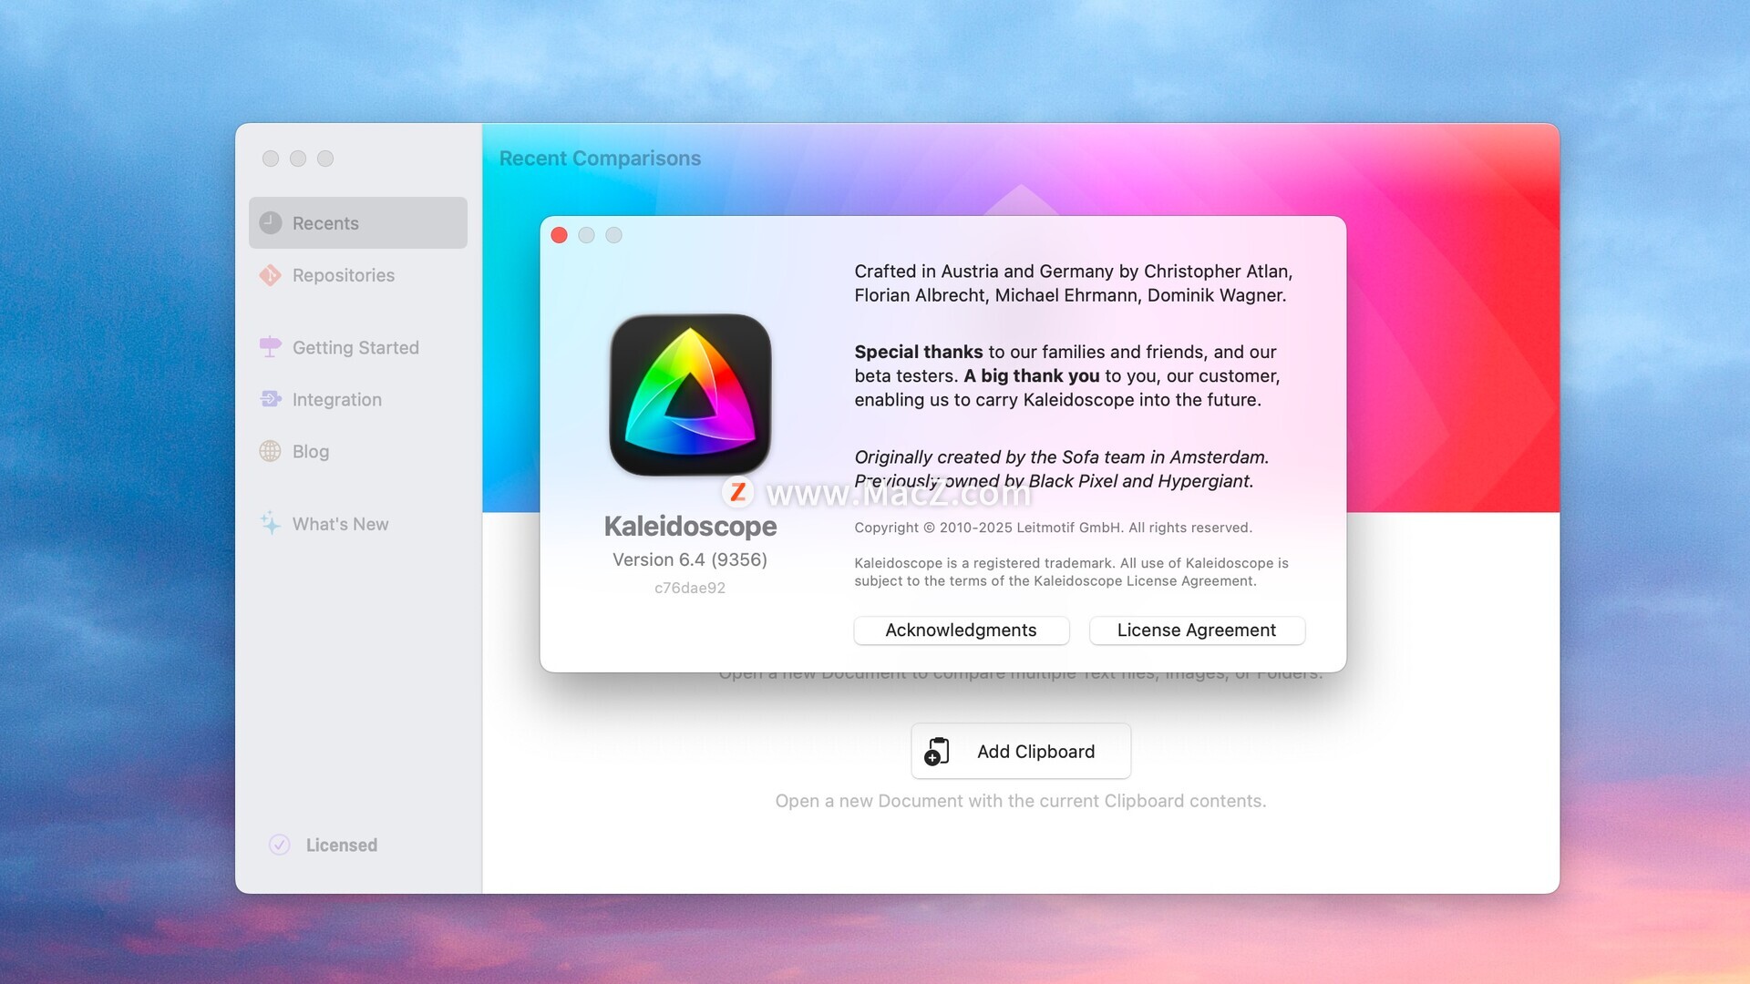Click the Kaleidoscope app logo
The image size is (1750, 984).
point(690,395)
